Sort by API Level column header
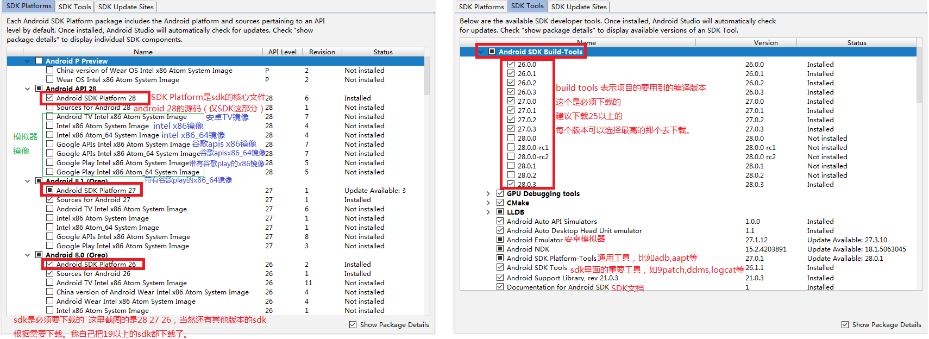Screen dimensions: 929x339 (x=283, y=52)
